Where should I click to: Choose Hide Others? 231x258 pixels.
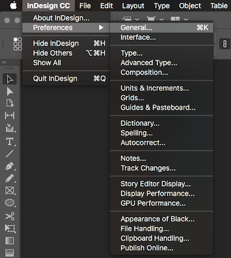[x=66, y=53]
